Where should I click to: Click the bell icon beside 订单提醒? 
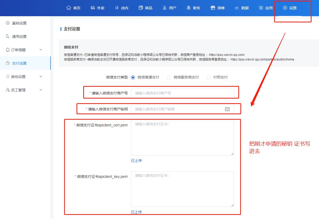point(8,50)
